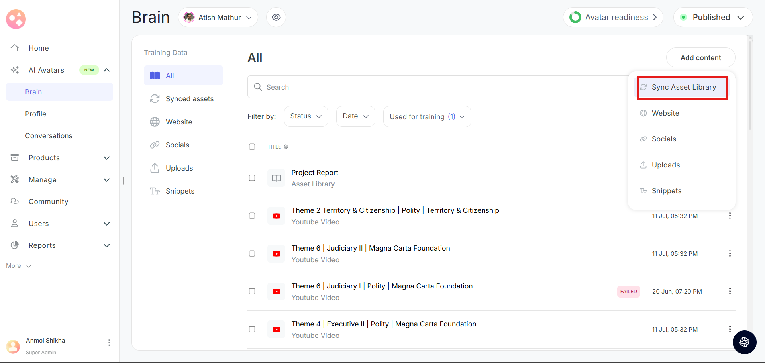Open three-dot menu for failed Judiciary I video

point(730,291)
